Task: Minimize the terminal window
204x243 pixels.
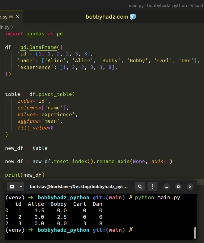Action: pos(167,187)
